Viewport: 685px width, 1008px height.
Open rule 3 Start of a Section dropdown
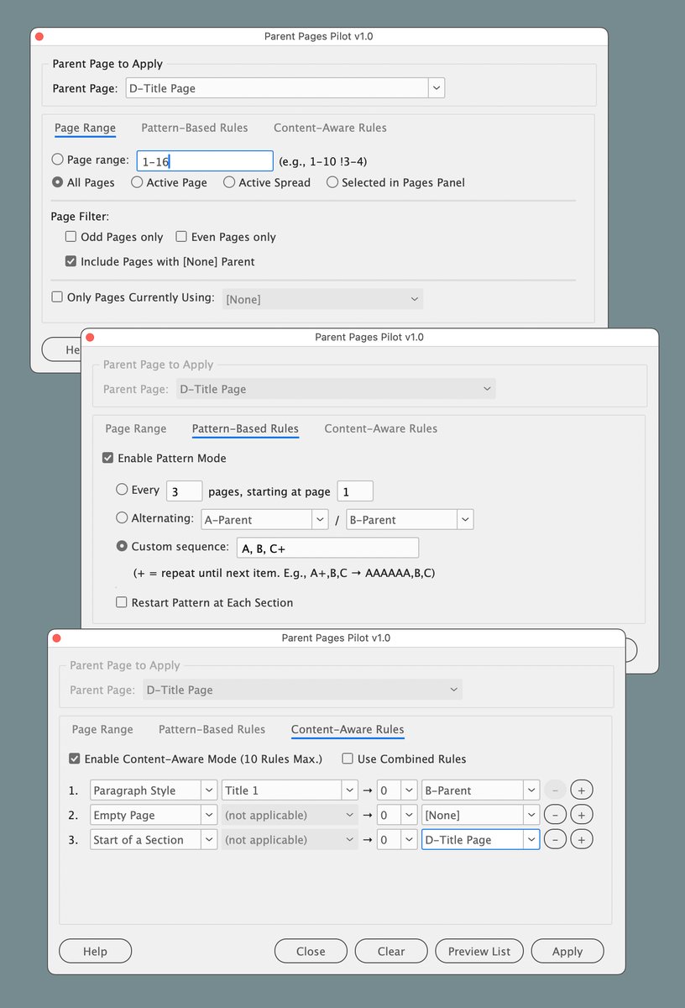(154, 839)
